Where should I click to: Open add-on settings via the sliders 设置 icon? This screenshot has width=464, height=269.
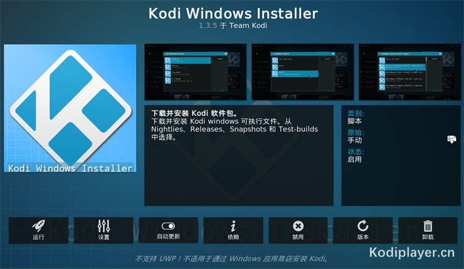(103, 230)
